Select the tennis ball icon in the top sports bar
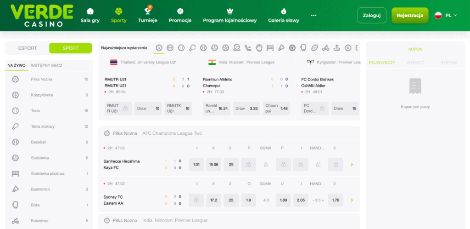Viewport: 470px width, 229px height. pyautogui.click(x=181, y=48)
